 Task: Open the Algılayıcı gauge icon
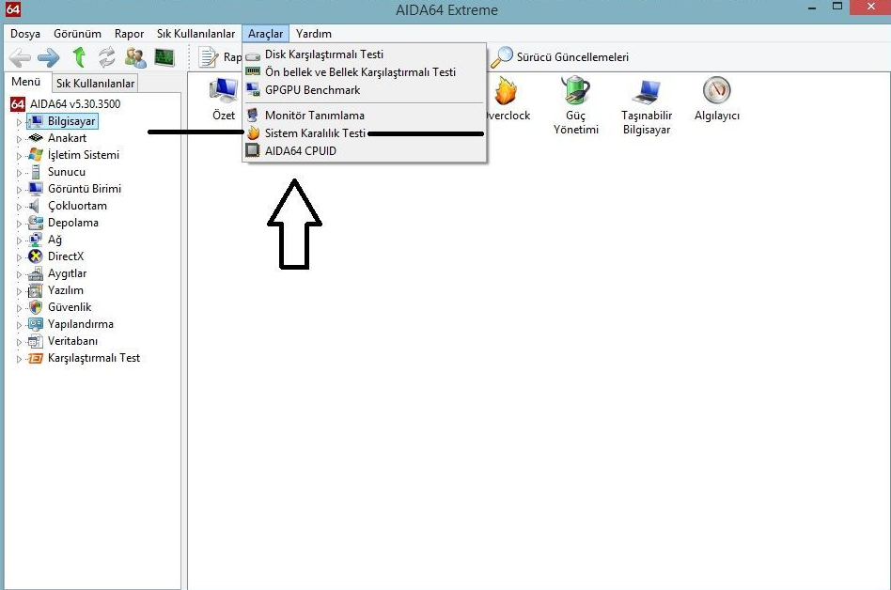click(716, 99)
